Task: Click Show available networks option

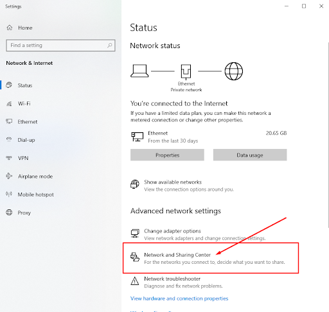Action: [182, 186]
